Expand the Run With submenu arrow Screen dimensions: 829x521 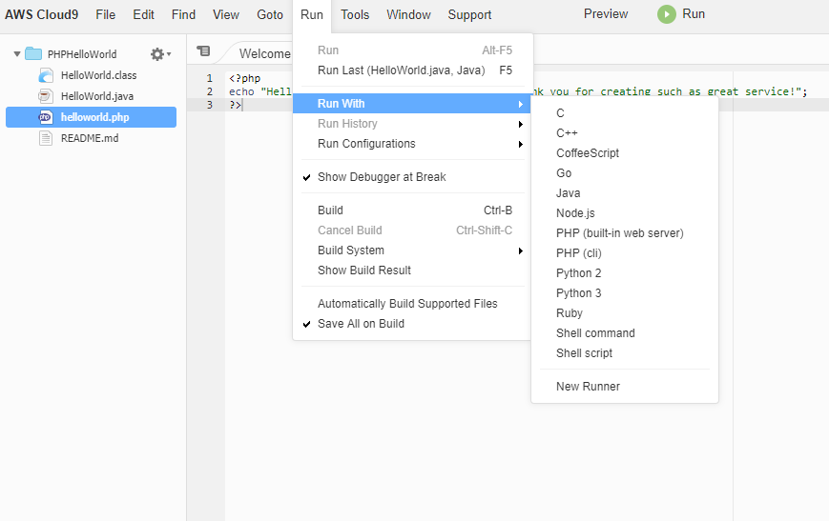[521, 104]
